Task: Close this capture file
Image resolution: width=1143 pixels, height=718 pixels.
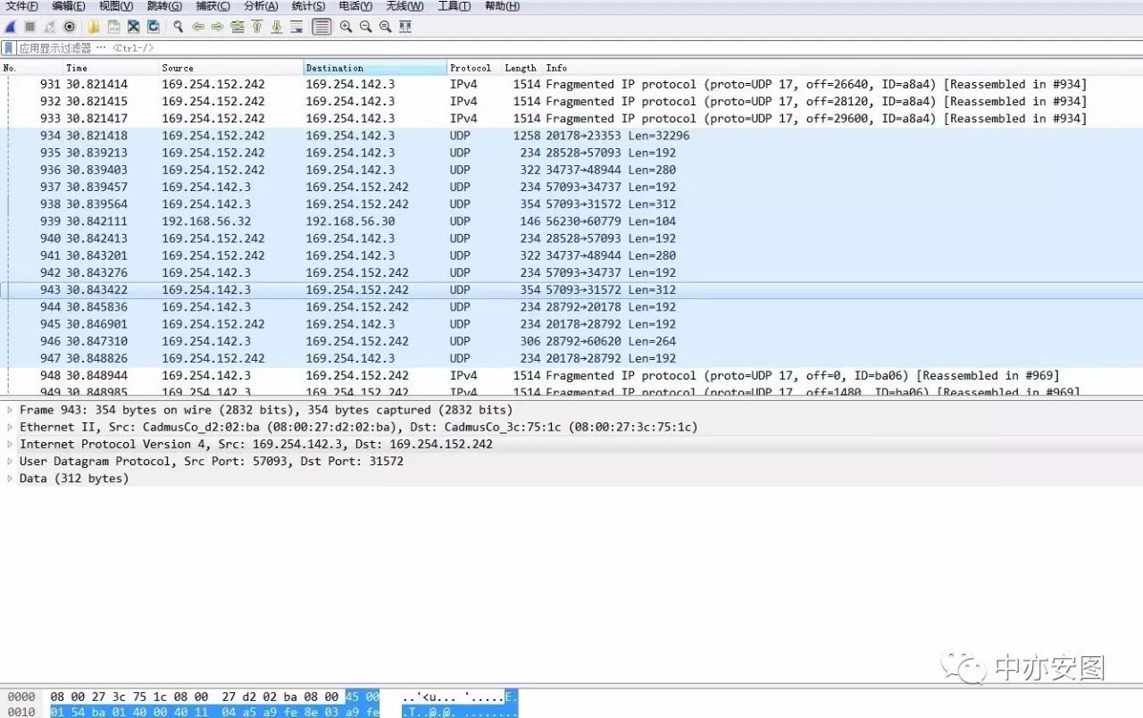Action: 133,27
